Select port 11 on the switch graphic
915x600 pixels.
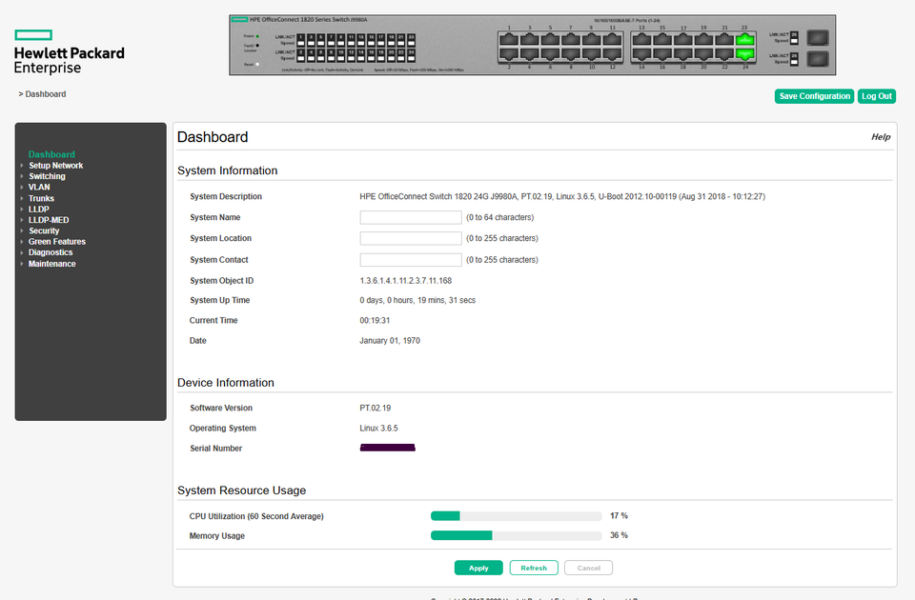pyautogui.click(x=612, y=40)
